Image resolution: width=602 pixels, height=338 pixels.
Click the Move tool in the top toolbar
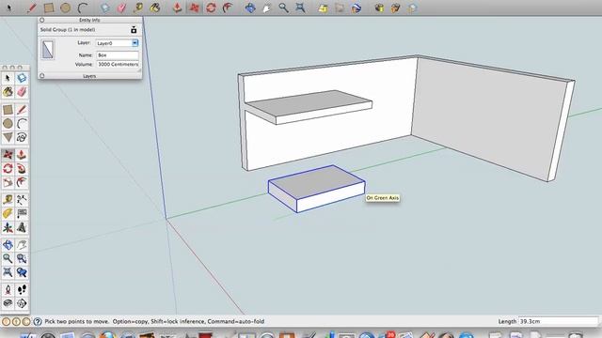195,8
